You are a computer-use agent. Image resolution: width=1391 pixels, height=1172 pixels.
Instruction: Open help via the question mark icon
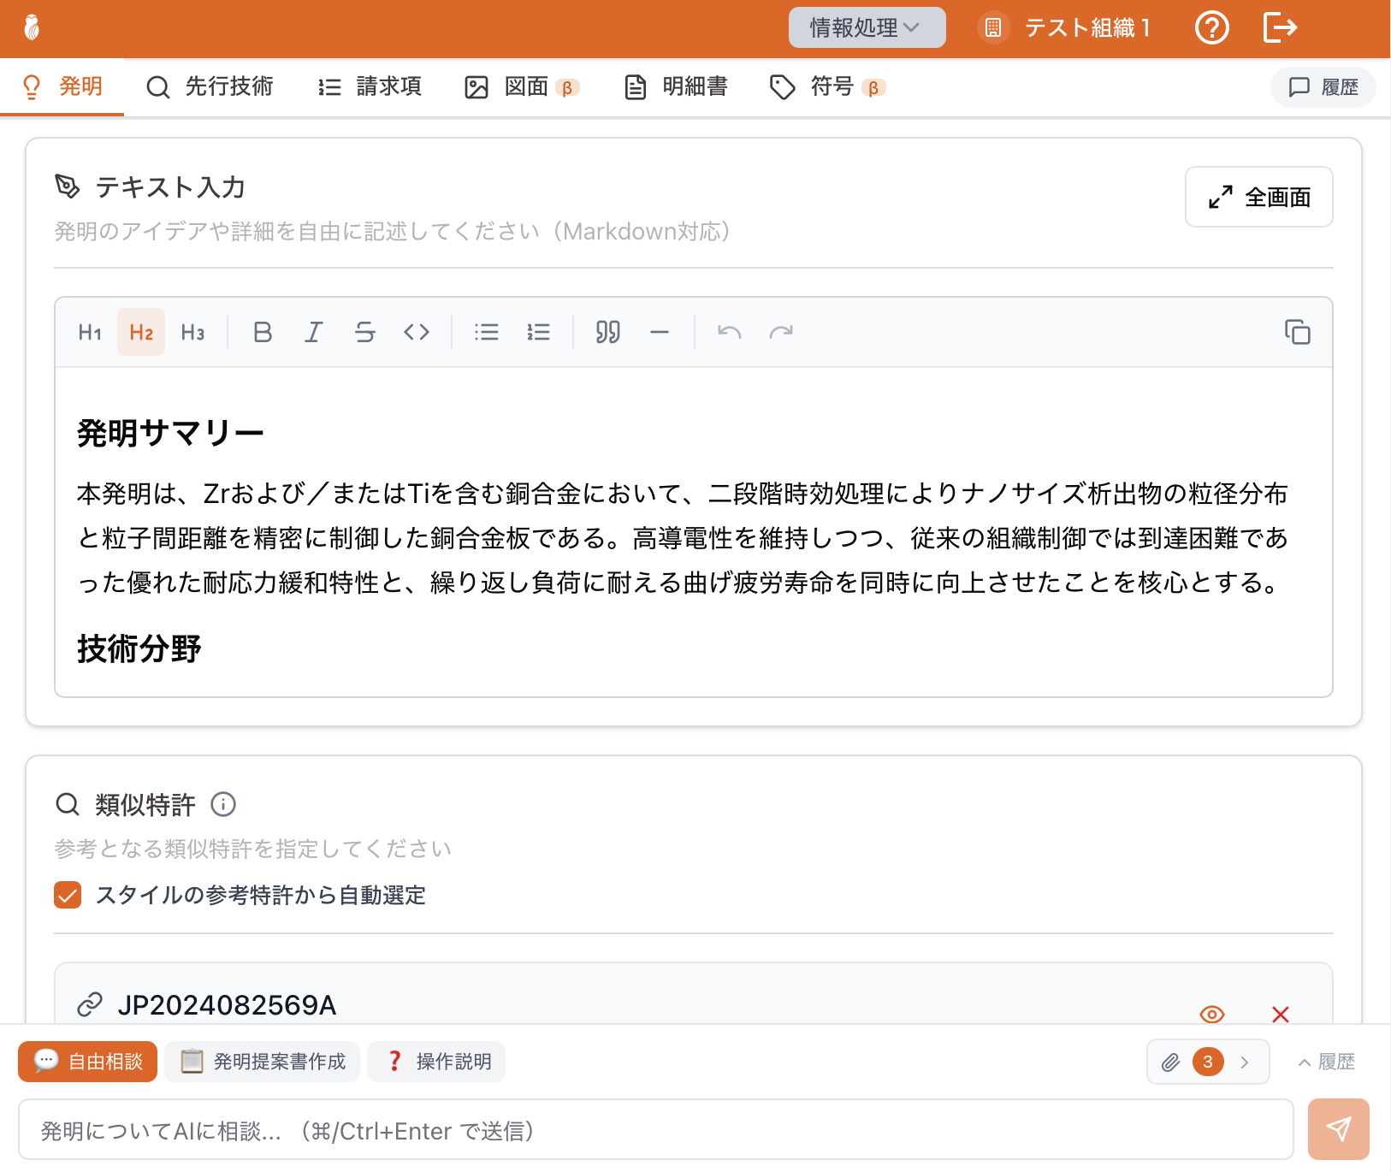click(1211, 28)
